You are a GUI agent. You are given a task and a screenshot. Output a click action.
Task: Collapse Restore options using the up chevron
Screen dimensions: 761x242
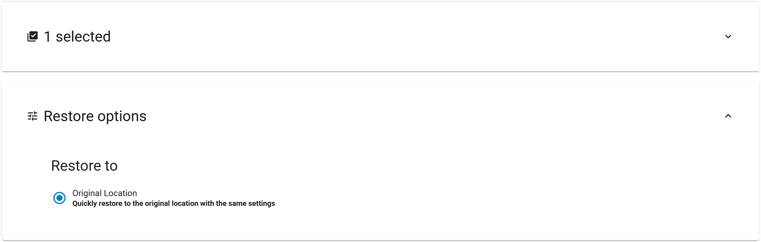728,116
